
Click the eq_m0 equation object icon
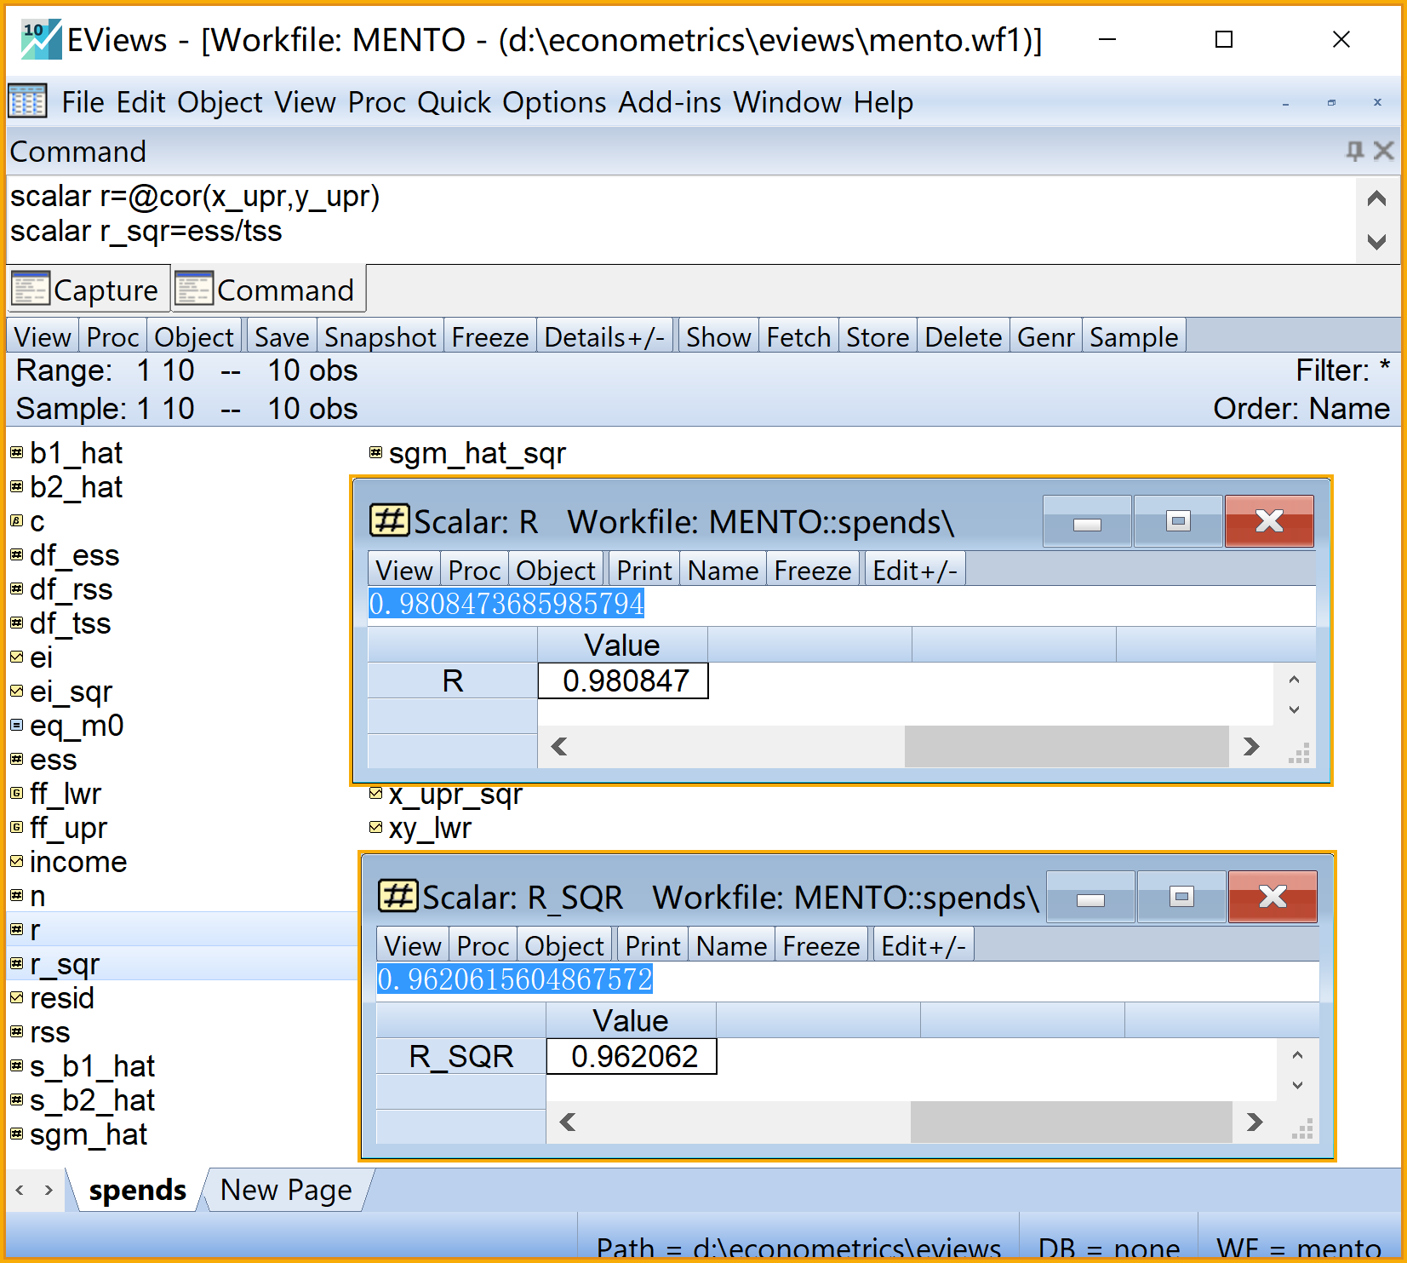[x=16, y=726]
